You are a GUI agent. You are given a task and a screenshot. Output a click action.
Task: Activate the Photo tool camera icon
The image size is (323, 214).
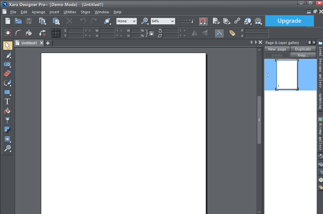[7, 64]
